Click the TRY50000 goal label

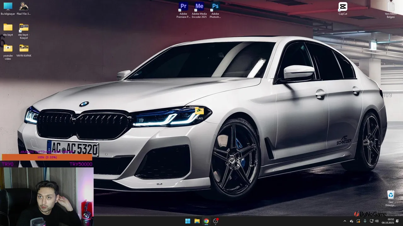tap(81, 164)
